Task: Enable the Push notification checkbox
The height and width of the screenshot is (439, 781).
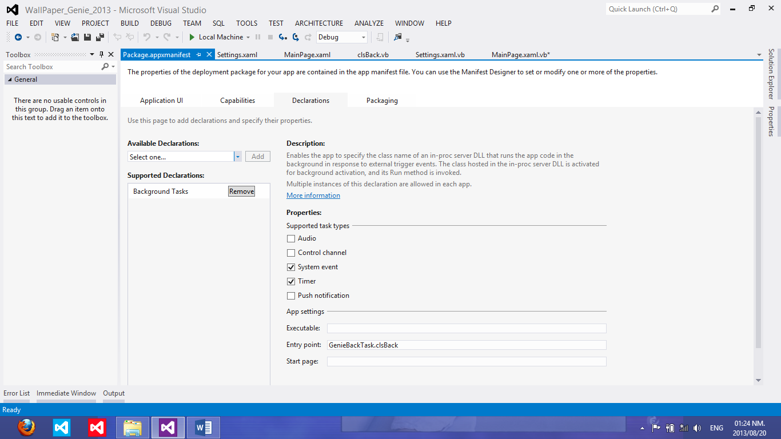Action: (291, 296)
